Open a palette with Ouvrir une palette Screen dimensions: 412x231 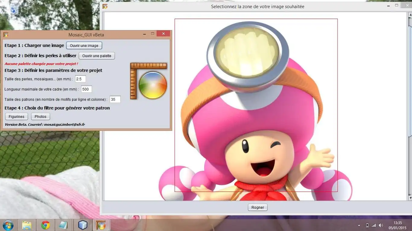pos(97,56)
